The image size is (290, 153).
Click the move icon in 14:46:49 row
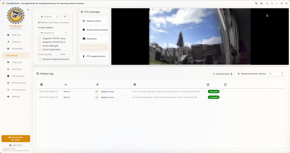(97, 92)
